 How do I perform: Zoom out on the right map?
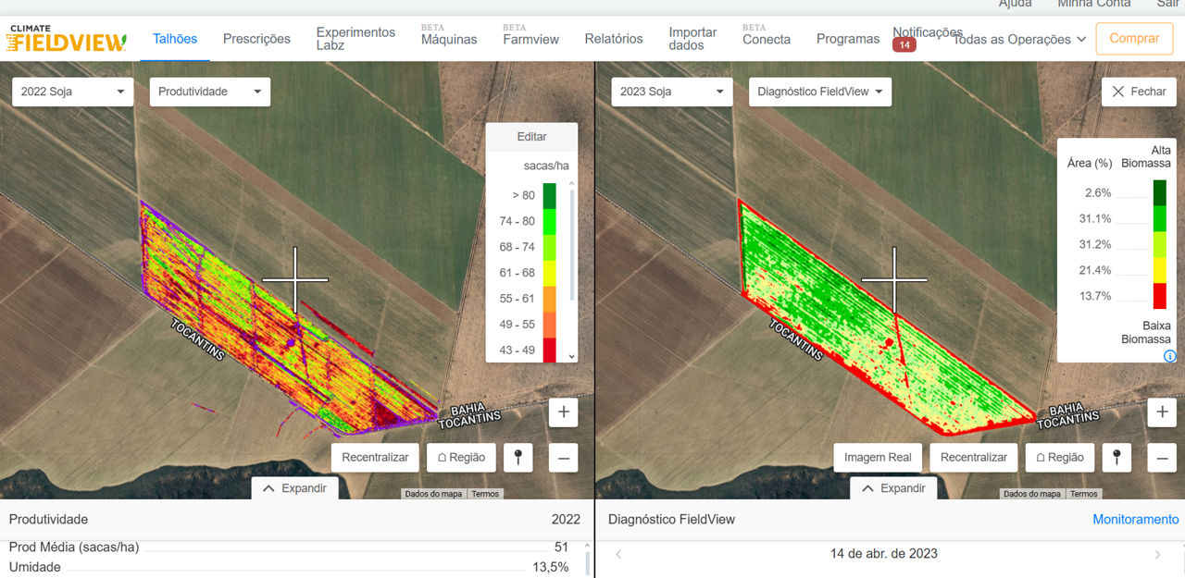point(1163,458)
